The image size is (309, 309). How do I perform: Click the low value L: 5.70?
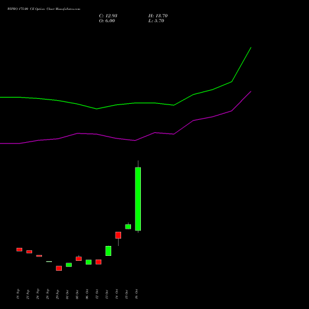point(156,21)
